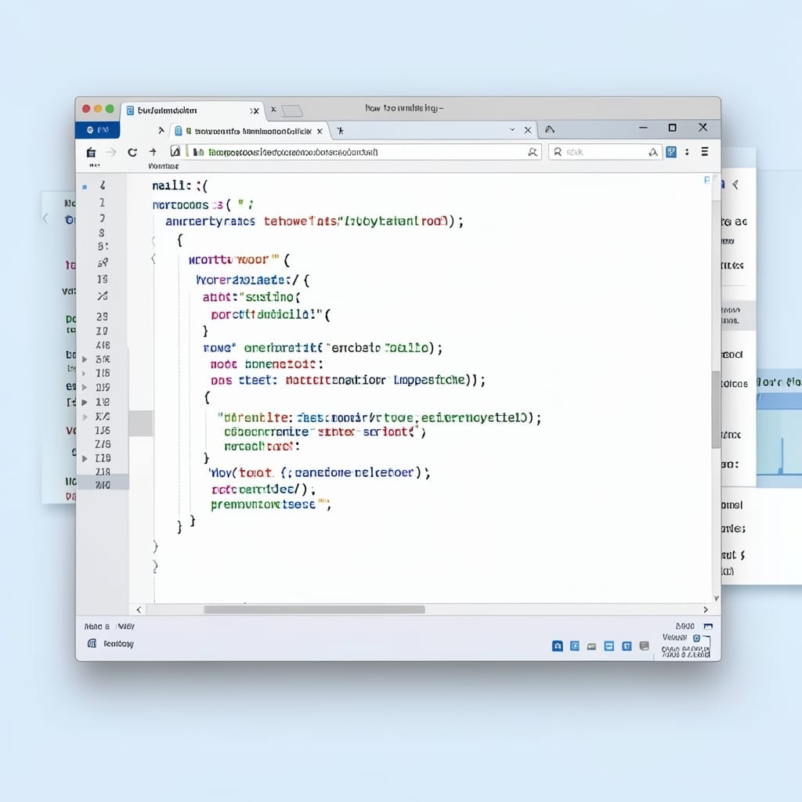
Task: Click the vertical scrollbar thumb
Action: click(x=716, y=410)
